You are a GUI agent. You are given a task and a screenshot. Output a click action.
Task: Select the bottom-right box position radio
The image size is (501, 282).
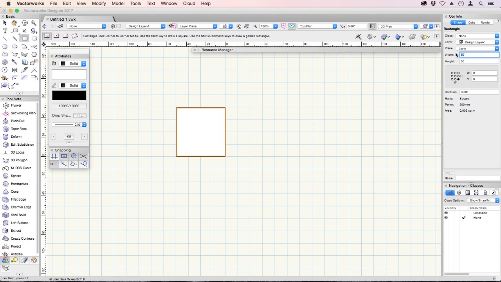coord(458,80)
